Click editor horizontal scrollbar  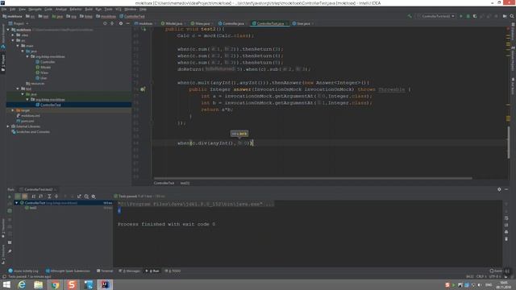coord(313,178)
